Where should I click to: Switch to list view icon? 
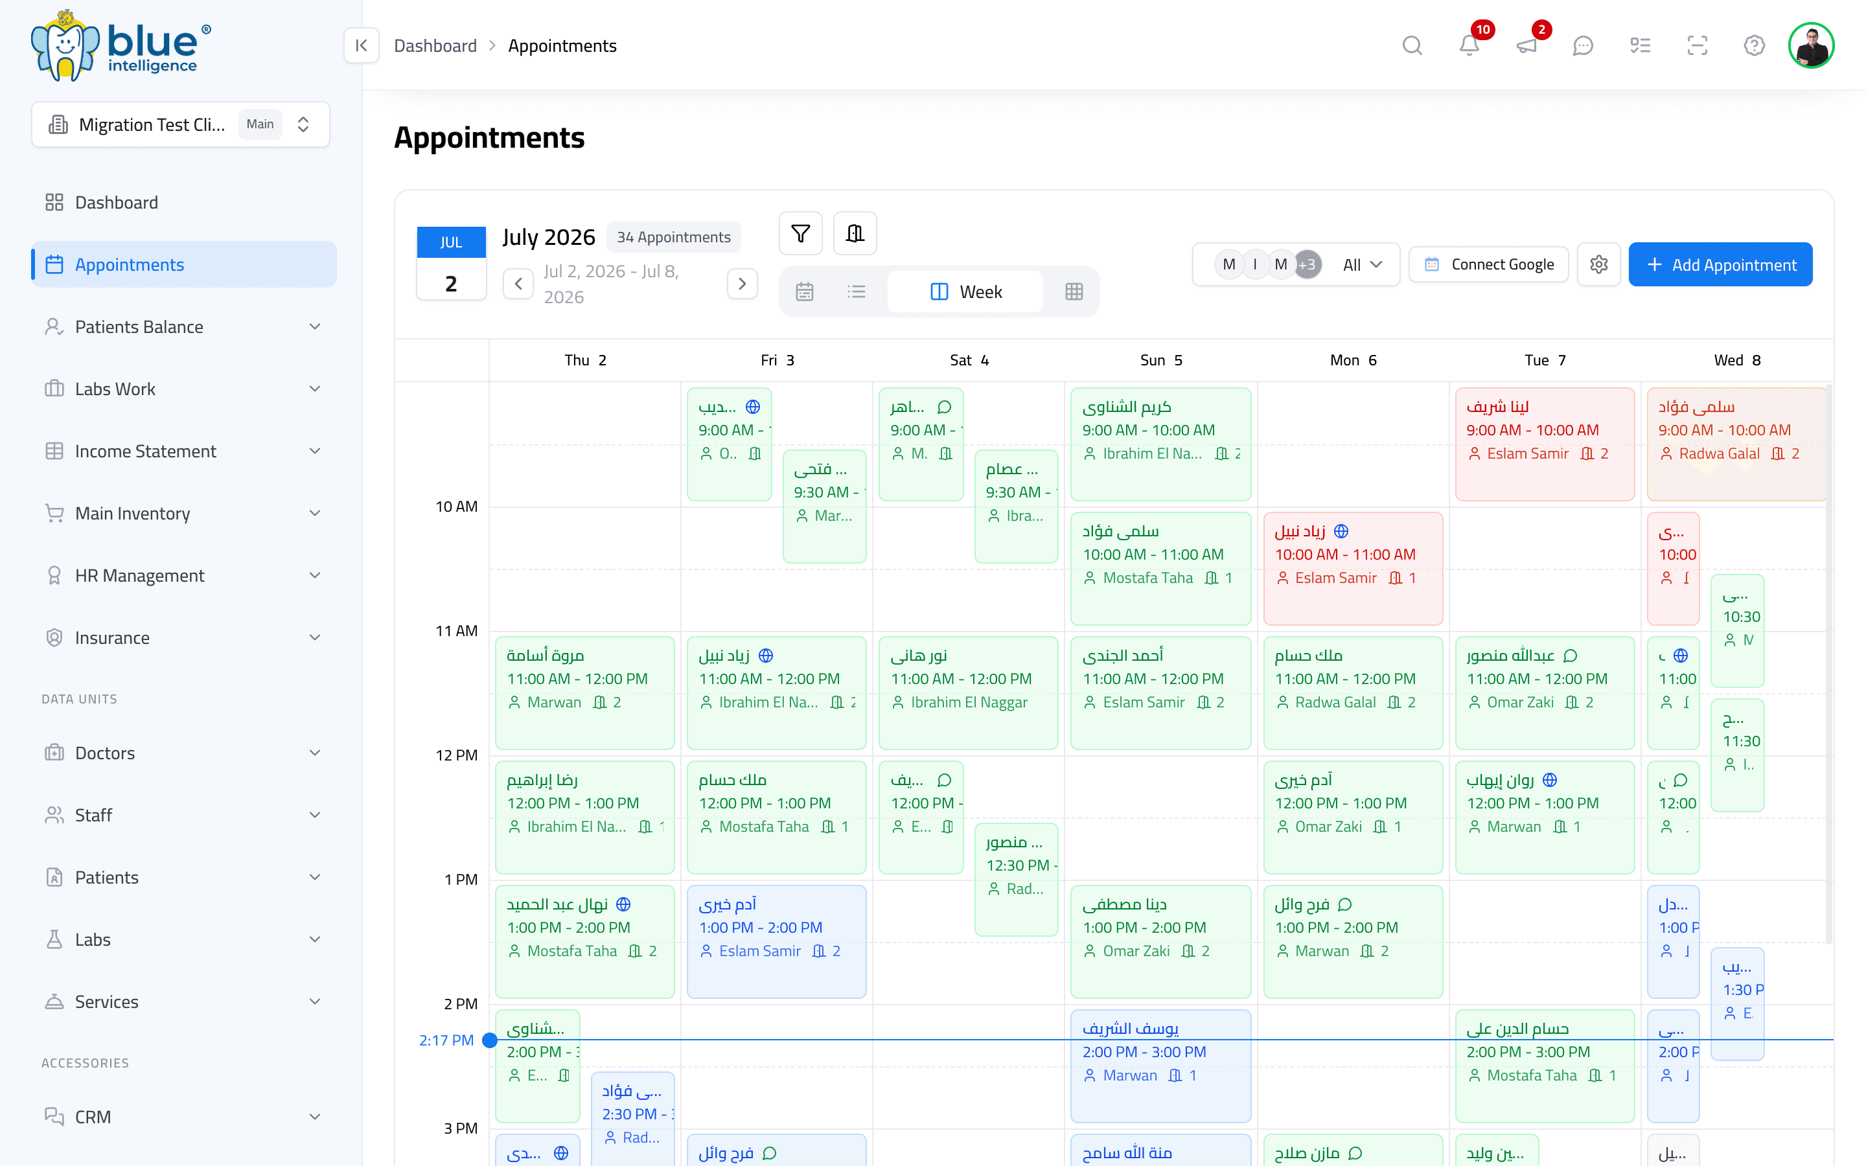point(856,291)
